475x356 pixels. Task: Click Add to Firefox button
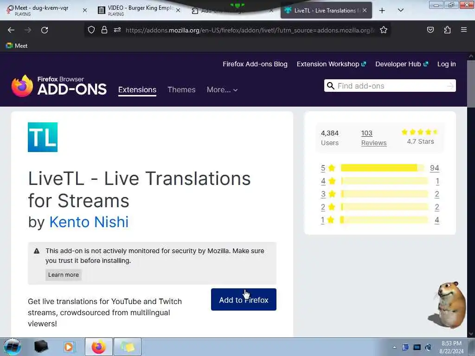pos(244,299)
